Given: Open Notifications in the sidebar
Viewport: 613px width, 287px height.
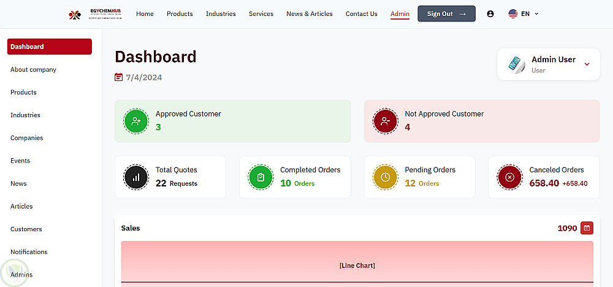Looking at the screenshot, I should (x=29, y=252).
